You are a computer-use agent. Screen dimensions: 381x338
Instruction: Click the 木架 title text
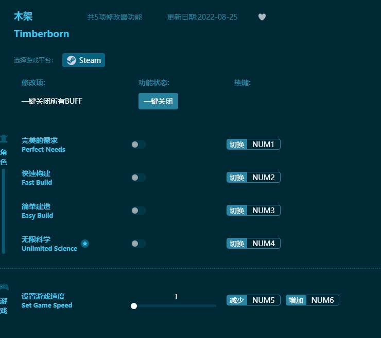click(23, 17)
